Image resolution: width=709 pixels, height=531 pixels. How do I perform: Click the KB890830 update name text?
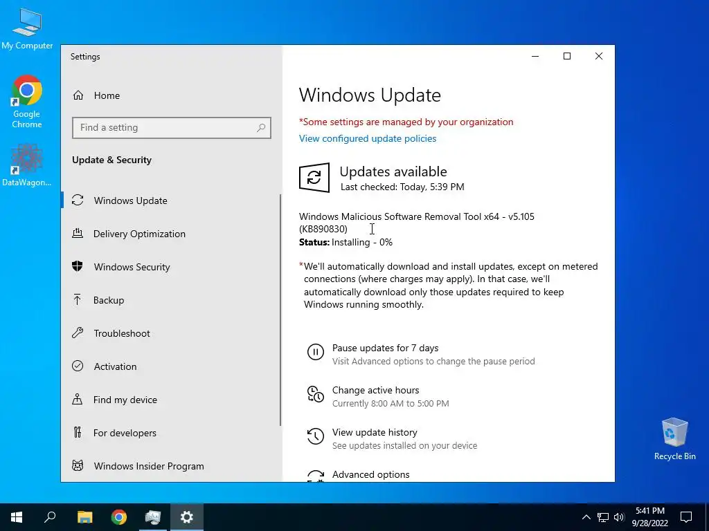(x=416, y=223)
